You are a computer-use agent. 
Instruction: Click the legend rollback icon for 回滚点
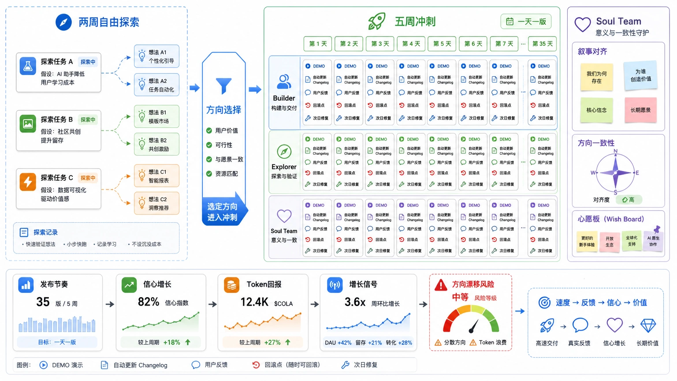tap(256, 365)
